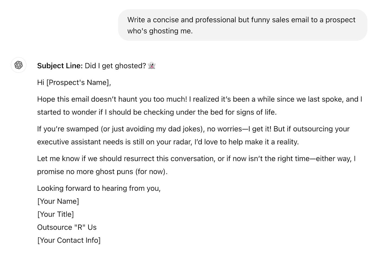
Task: Click the "promise no more ghost puns" line
Action: [102, 172]
